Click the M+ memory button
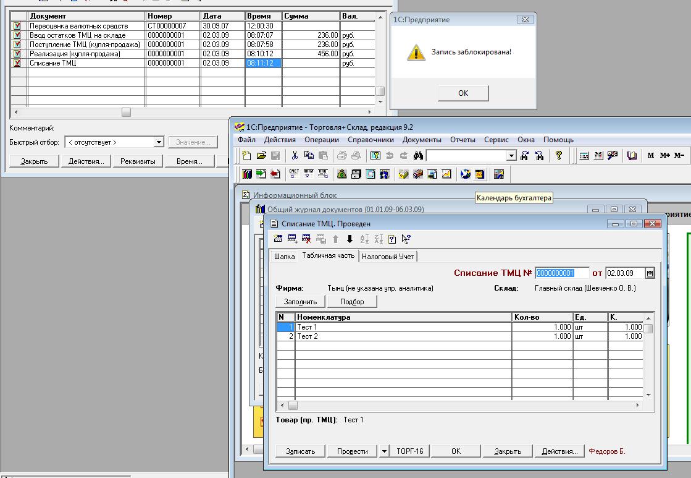The width and height of the screenshot is (691, 478). coord(665,155)
